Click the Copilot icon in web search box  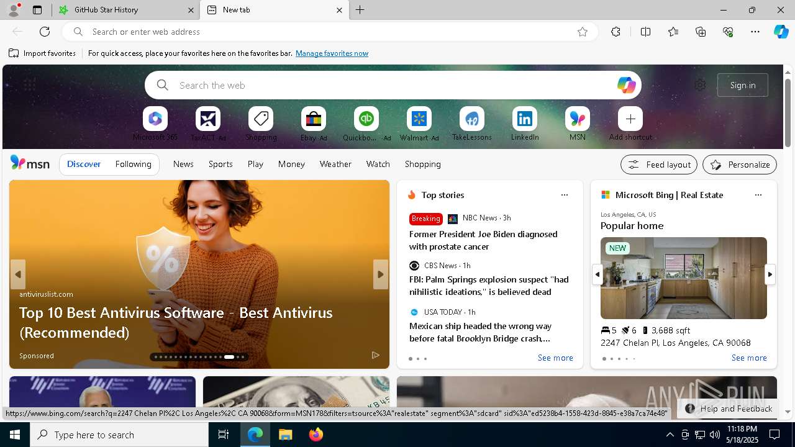coord(626,85)
